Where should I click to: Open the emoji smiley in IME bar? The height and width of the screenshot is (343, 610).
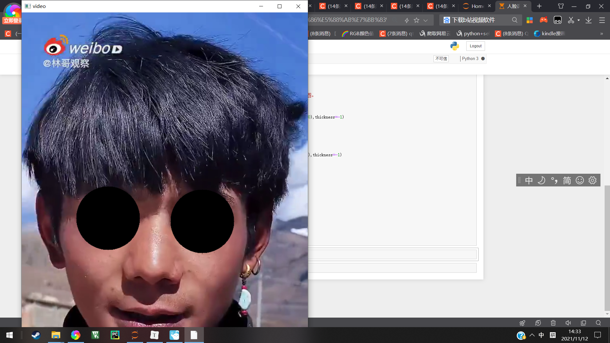pyautogui.click(x=580, y=180)
